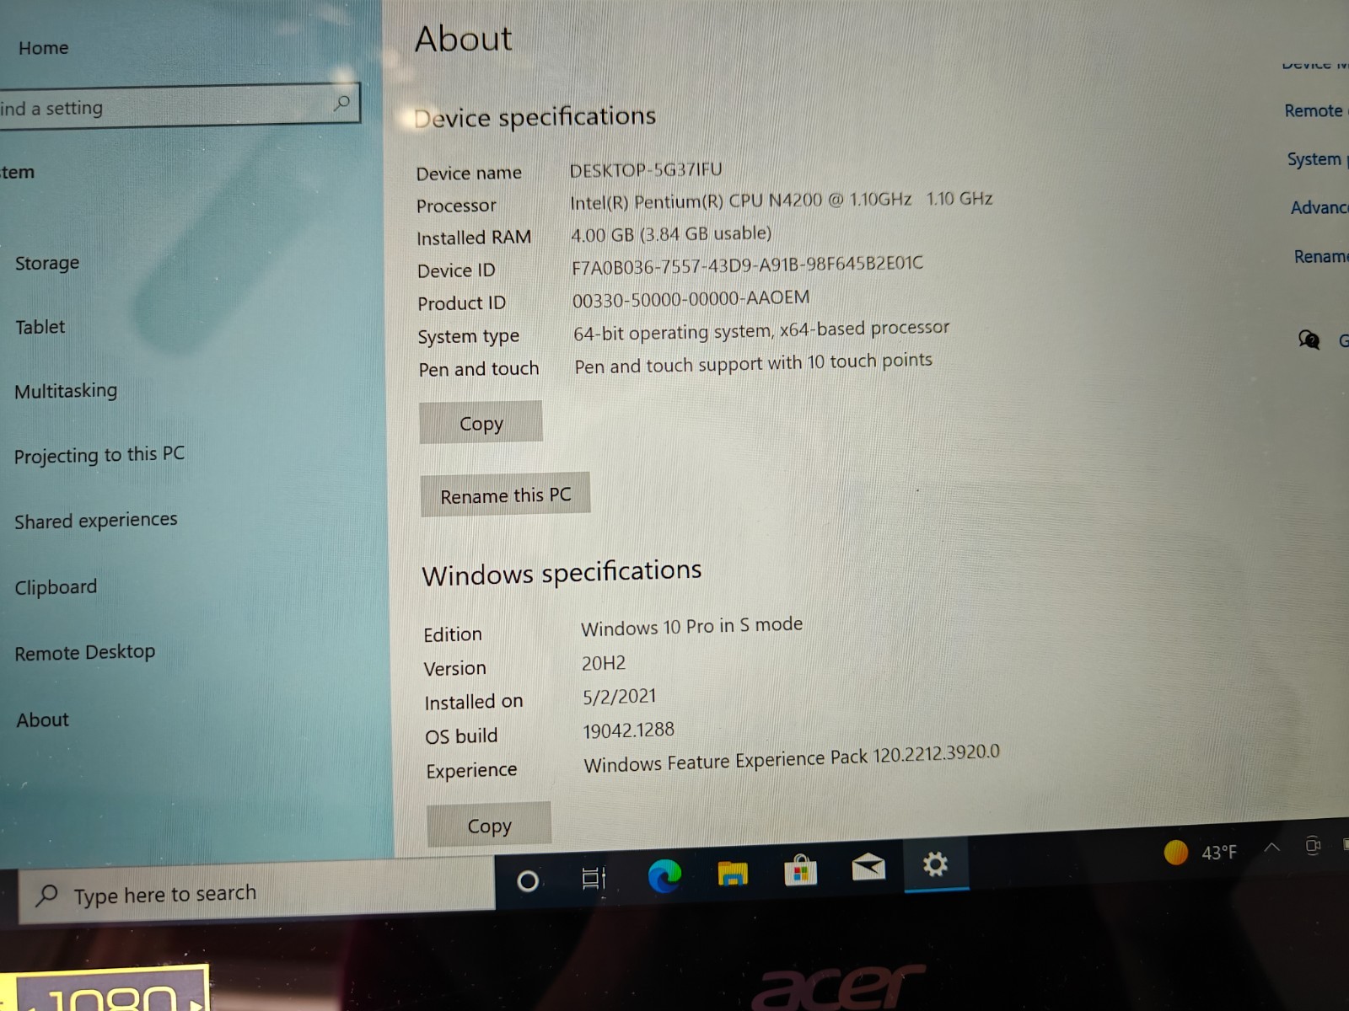Click magnifier icon in Find a setting box

point(341,103)
